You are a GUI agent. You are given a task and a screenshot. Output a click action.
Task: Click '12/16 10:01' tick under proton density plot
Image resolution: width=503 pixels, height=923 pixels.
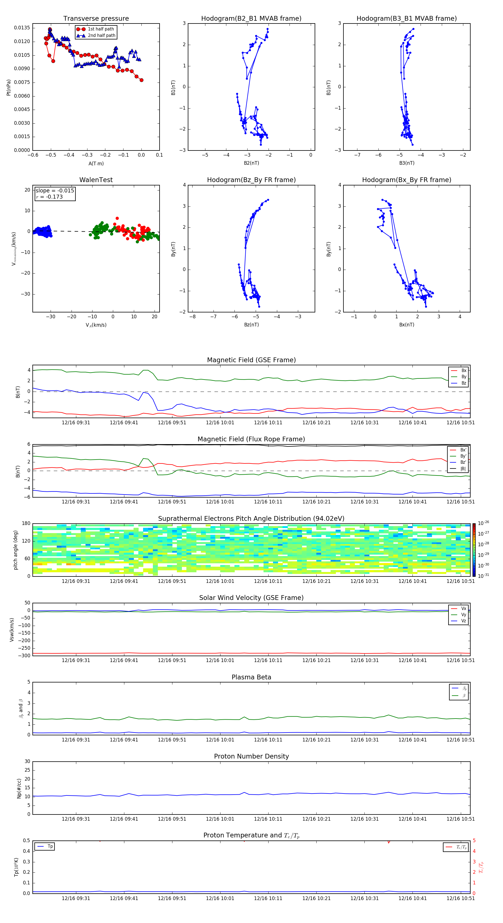pyautogui.click(x=220, y=819)
